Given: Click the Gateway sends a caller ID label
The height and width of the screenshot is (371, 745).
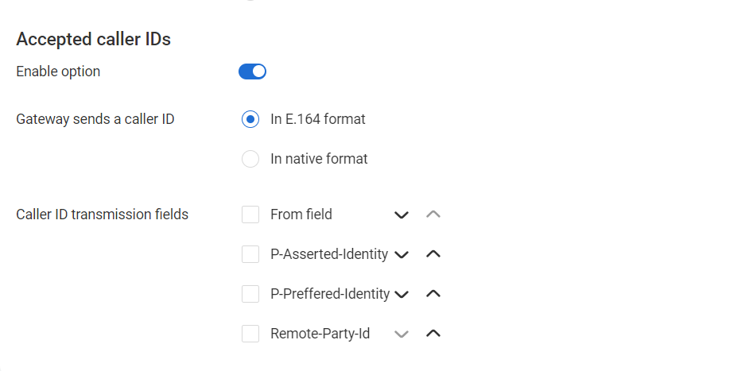Looking at the screenshot, I should tap(95, 119).
